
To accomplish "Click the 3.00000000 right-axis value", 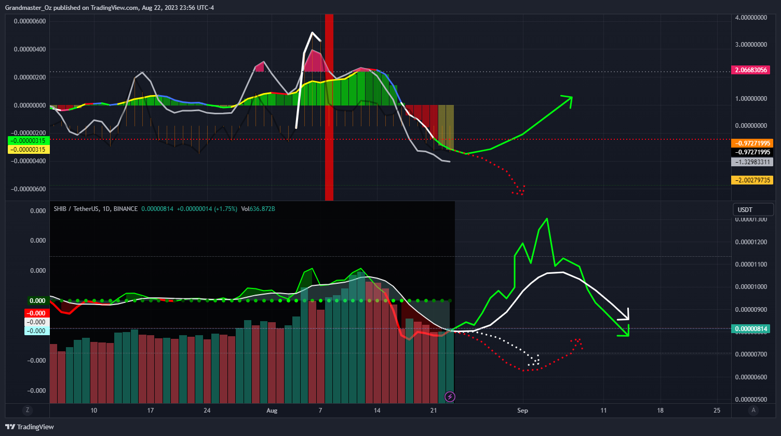I will pyautogui.click(x=751, y=45).
